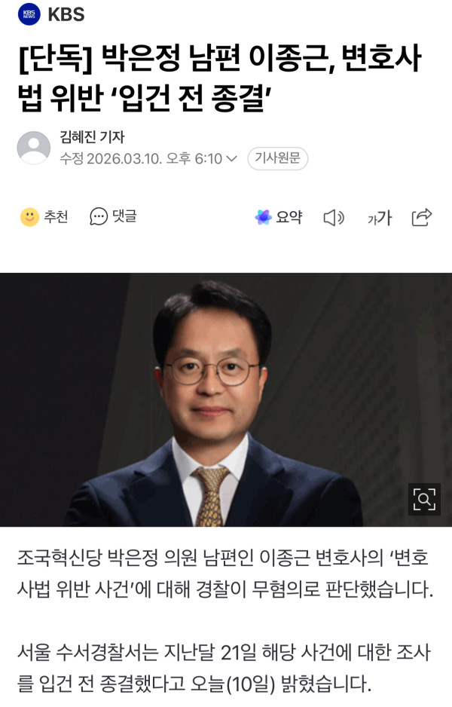The width and height of the screenshot is (452, 707).
Task: Open comments via speech bubble icon
Action: (99, 217)
